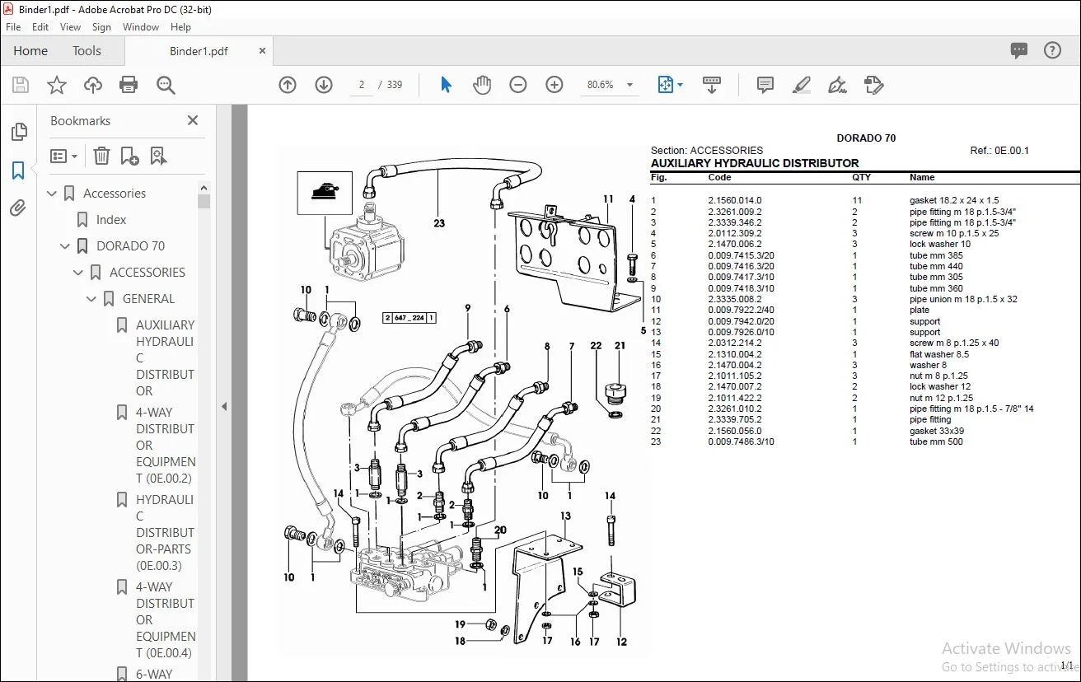Open the Sign menu
This screenshot has height=682, width=1081.
pyautogui.click(x=101, y=27)
